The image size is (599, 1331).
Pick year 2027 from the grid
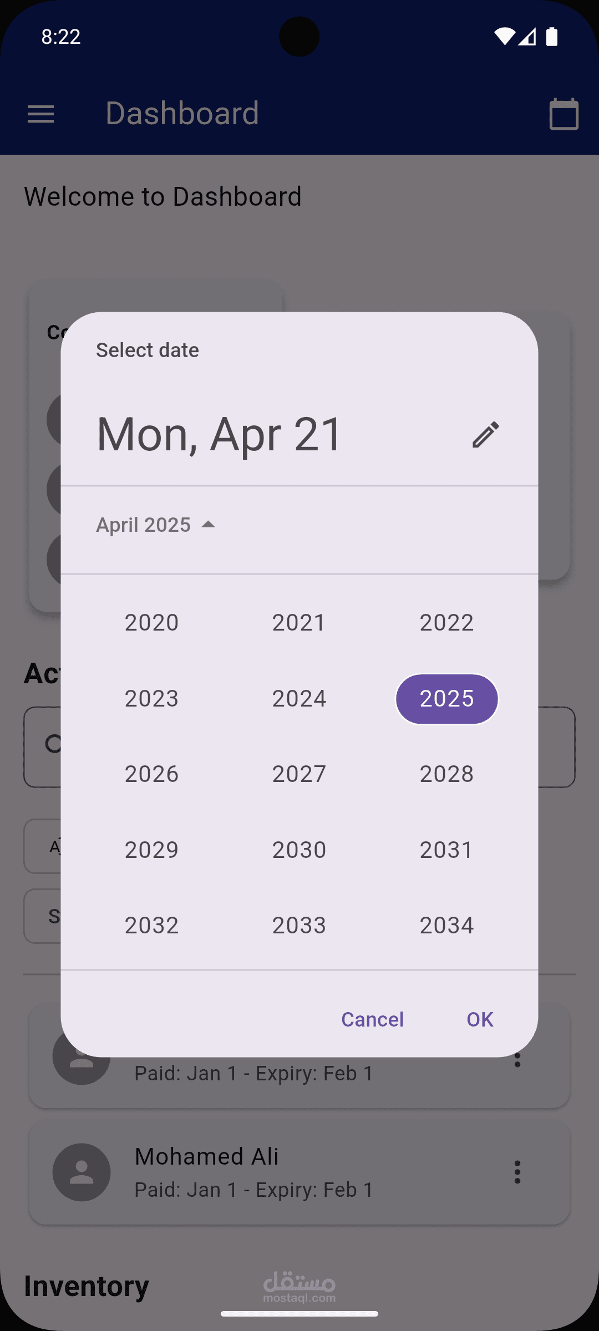click(299, 774)
